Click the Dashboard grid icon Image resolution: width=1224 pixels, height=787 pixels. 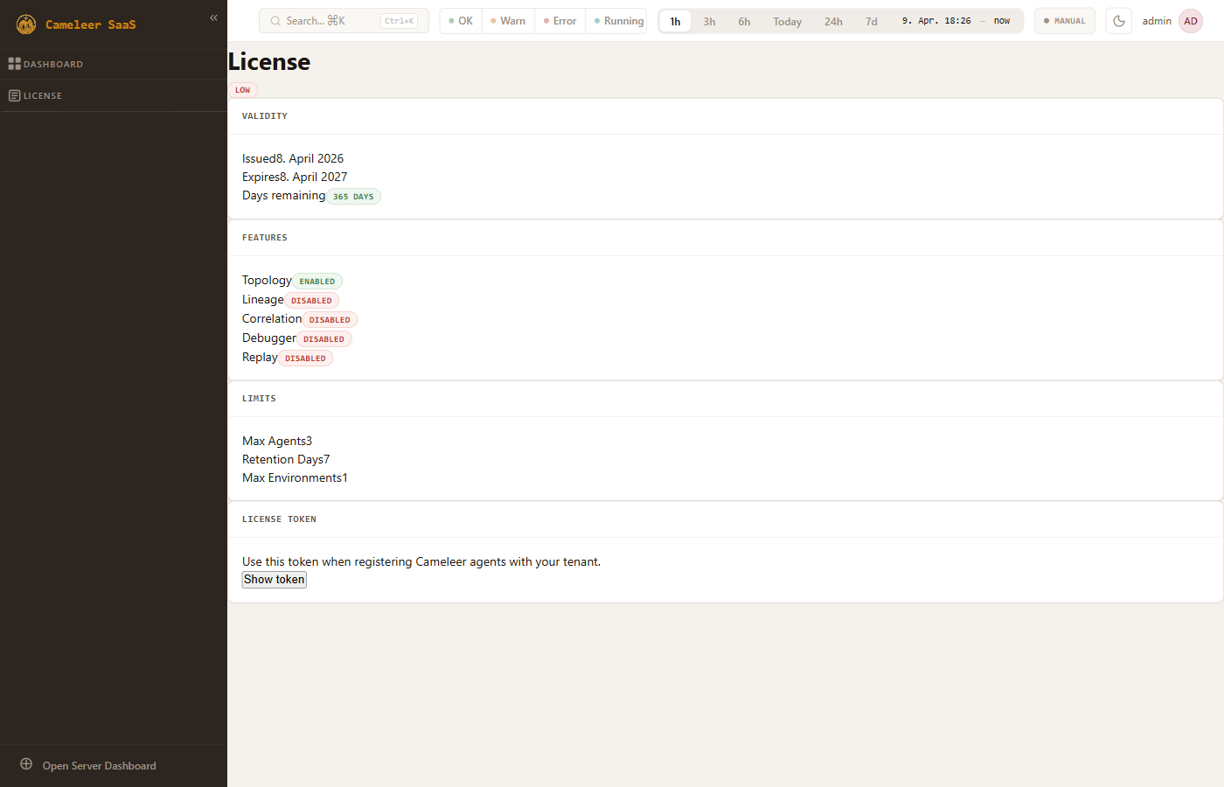click(14, 64)
